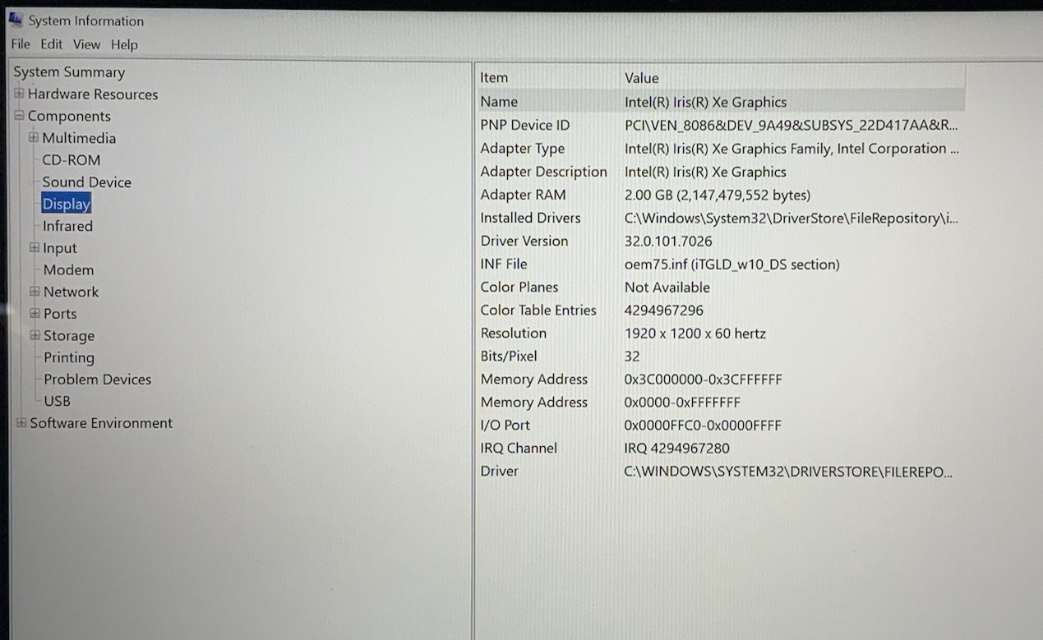The height and width of the screenshot is (640, 1043).
Task: Select Memory Address row with 0x0000-0xFFFFFFF value
Action: pos(721,402)
